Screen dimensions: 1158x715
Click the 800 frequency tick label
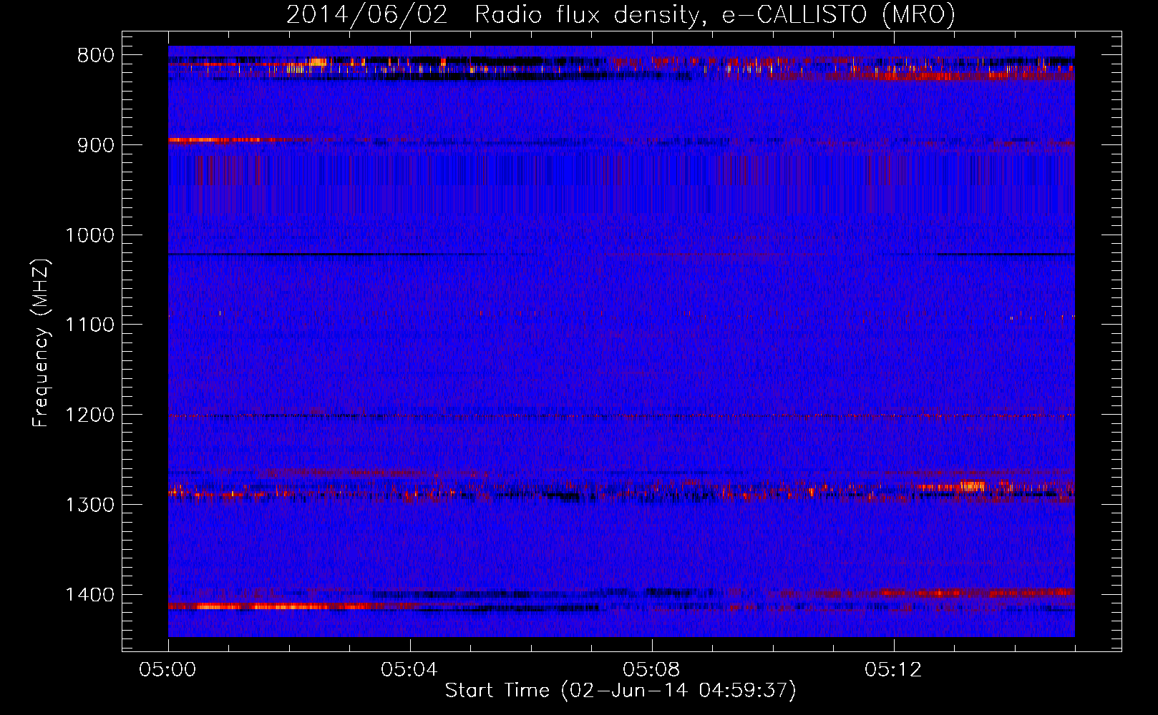pyautogui.click(x=95, y=56)
